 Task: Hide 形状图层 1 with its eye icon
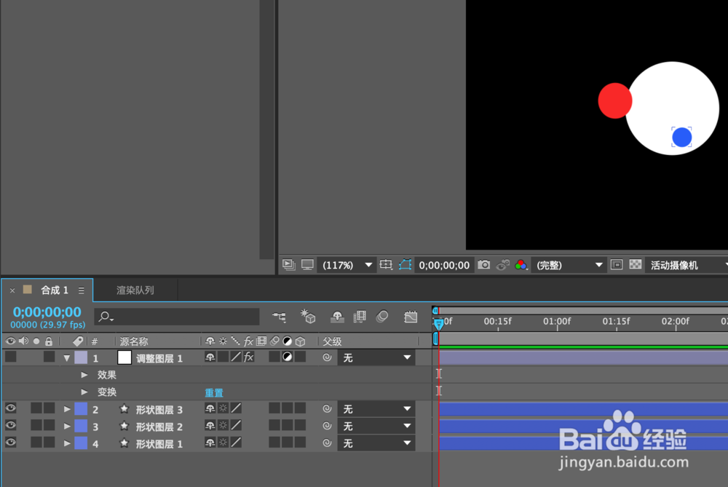(x=10, y=443)
